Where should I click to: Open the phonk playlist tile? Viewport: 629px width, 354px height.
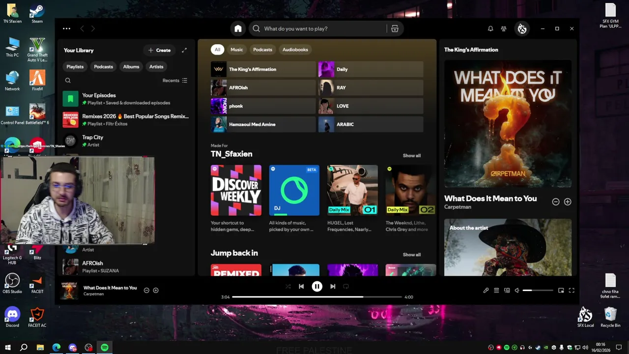tap(263, 106)
